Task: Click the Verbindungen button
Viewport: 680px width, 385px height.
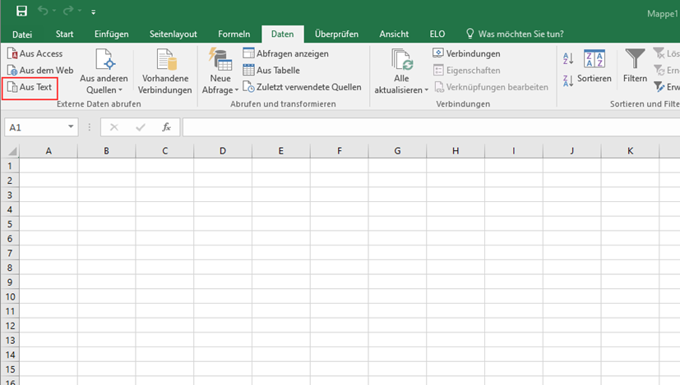Action: point(466,53)
